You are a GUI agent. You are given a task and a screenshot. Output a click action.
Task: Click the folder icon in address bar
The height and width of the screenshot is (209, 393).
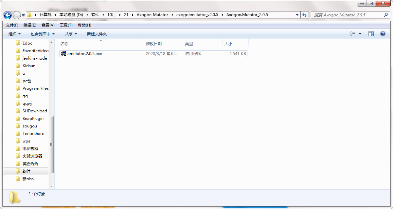point(29,15)
